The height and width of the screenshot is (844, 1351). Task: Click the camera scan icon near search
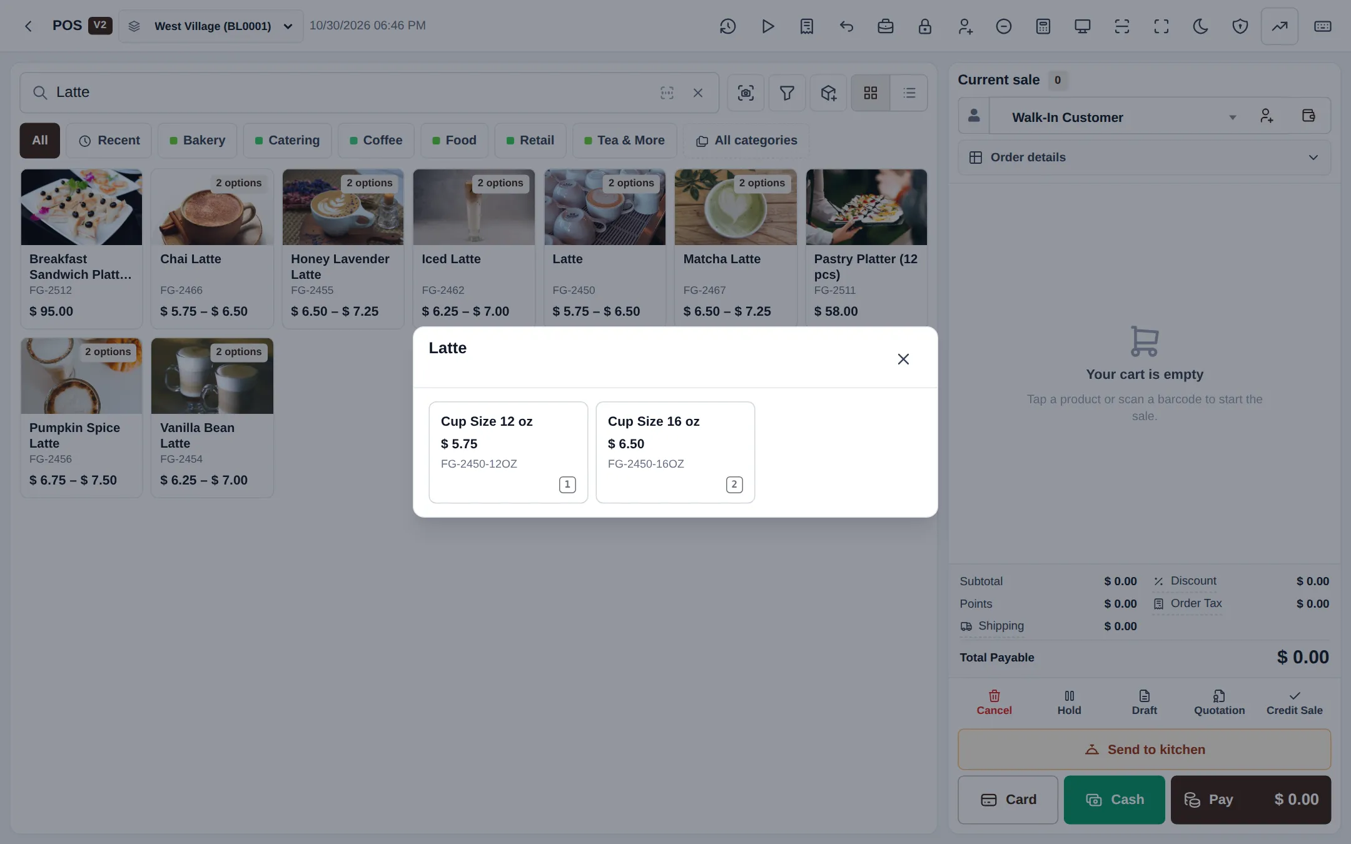coord(746,93)
